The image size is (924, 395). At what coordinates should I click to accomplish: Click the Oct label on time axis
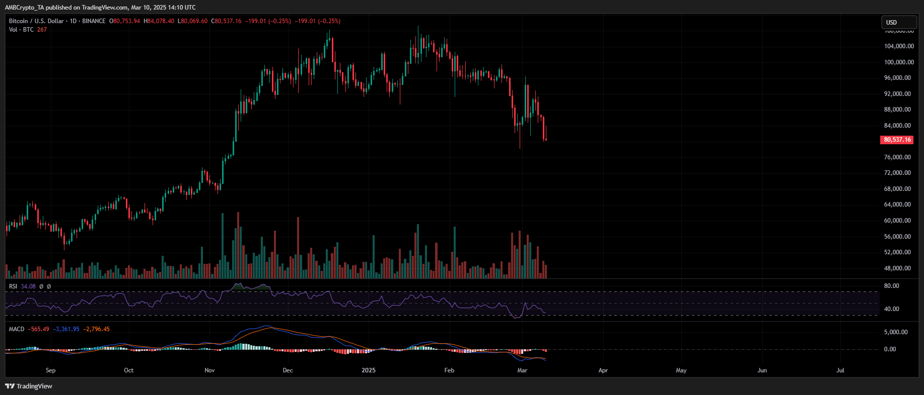(x=129, y=370)
